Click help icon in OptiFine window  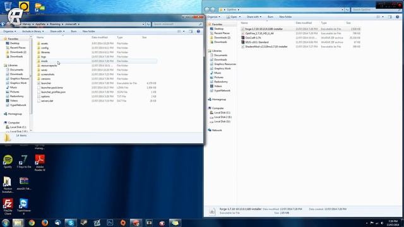(x=397, y=17)
